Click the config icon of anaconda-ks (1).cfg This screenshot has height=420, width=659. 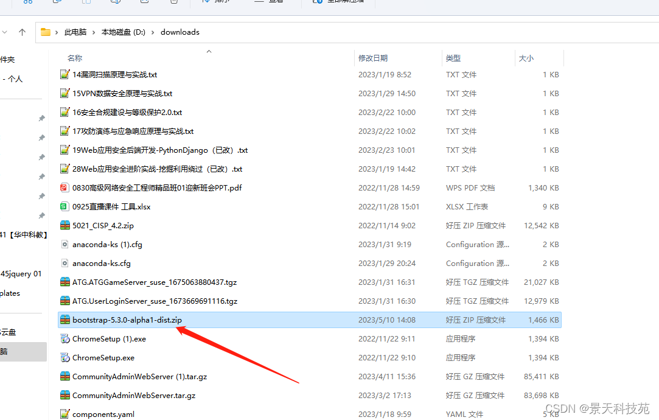click(x=65, y=244)
